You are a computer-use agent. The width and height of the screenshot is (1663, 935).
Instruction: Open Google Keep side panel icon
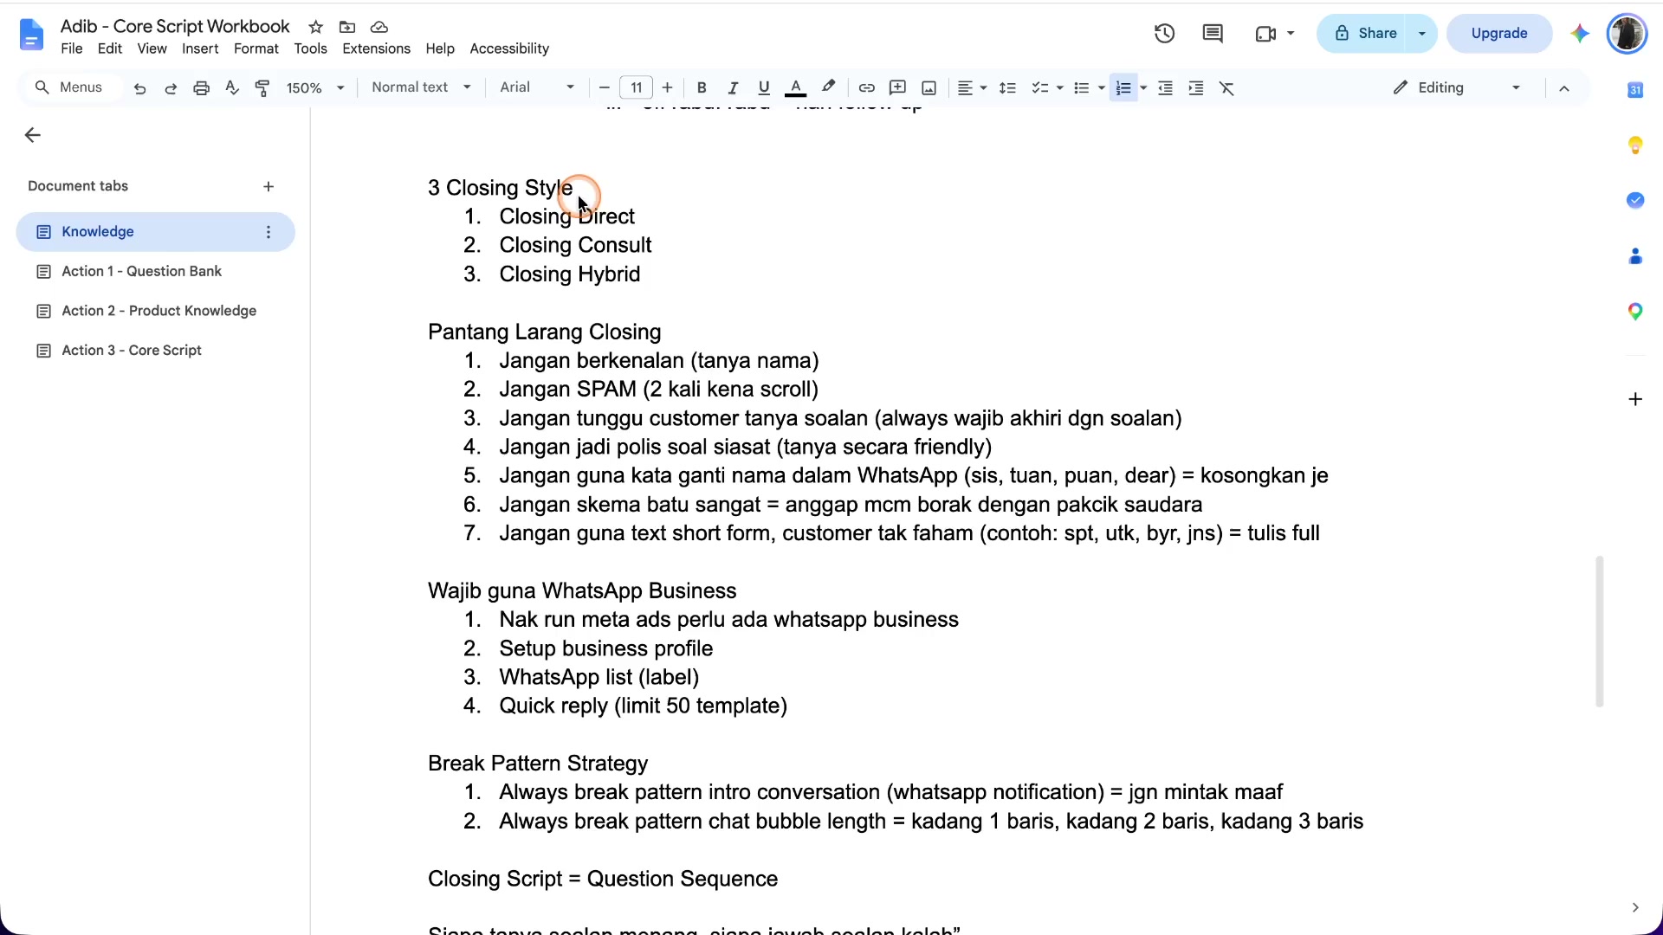(1635, 145)
